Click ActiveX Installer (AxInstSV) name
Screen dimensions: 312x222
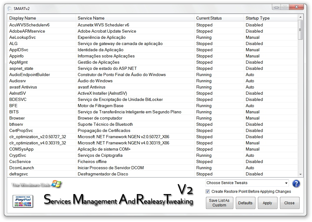coord(102,93)
